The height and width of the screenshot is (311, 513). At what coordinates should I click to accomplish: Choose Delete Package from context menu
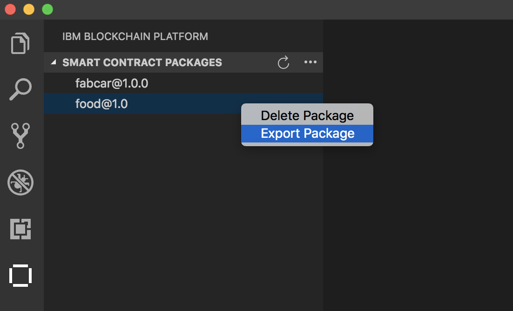coord(307,115)
